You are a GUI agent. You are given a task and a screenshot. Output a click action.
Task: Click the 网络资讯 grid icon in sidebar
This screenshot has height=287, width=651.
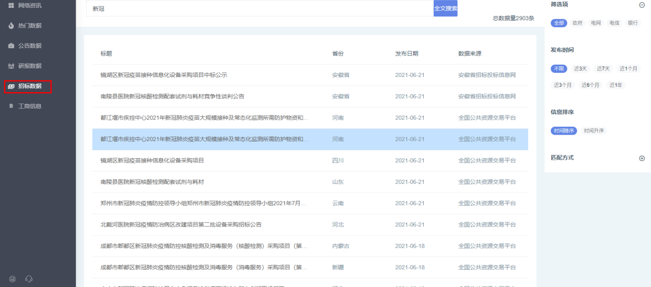point(11,5)
